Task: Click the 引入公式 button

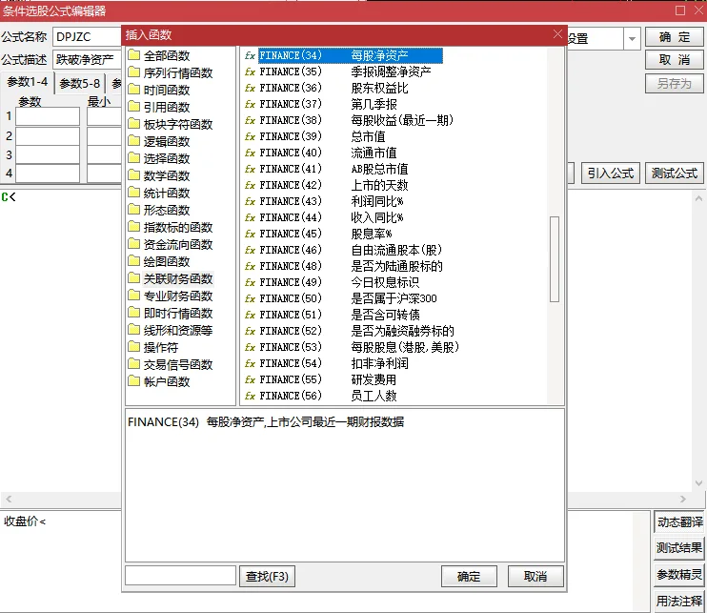Action: click(x=611, y=174)
